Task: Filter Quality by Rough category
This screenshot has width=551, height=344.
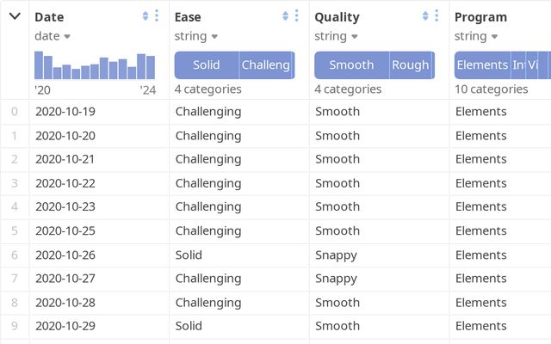Action: tap(411, 65)
